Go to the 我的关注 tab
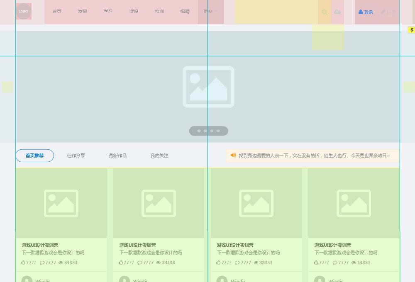 [159, 156]
